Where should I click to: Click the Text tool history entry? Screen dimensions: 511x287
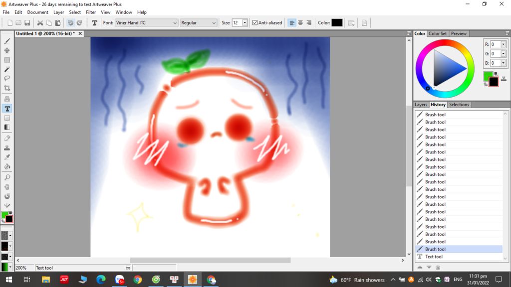tap(459, 257)
